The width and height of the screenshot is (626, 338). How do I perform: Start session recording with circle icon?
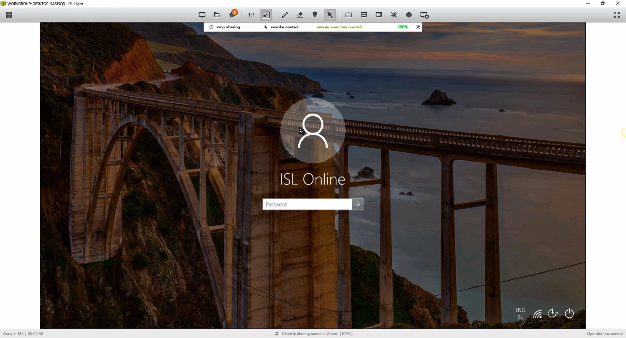tap(409, 15)
